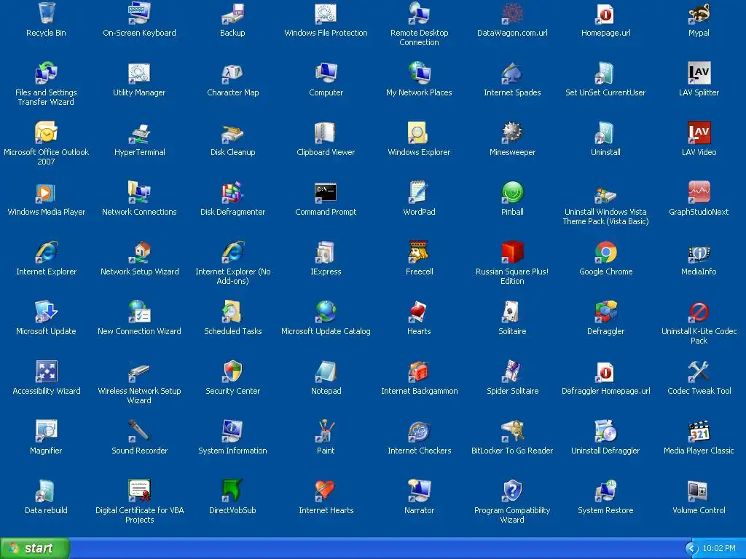Open the Command Prompt icon
Screen dimensions: 746x559
326,192
